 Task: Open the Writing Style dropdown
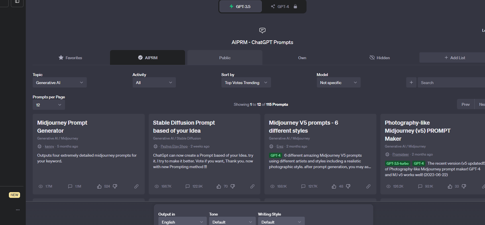[x=281, y=222]
